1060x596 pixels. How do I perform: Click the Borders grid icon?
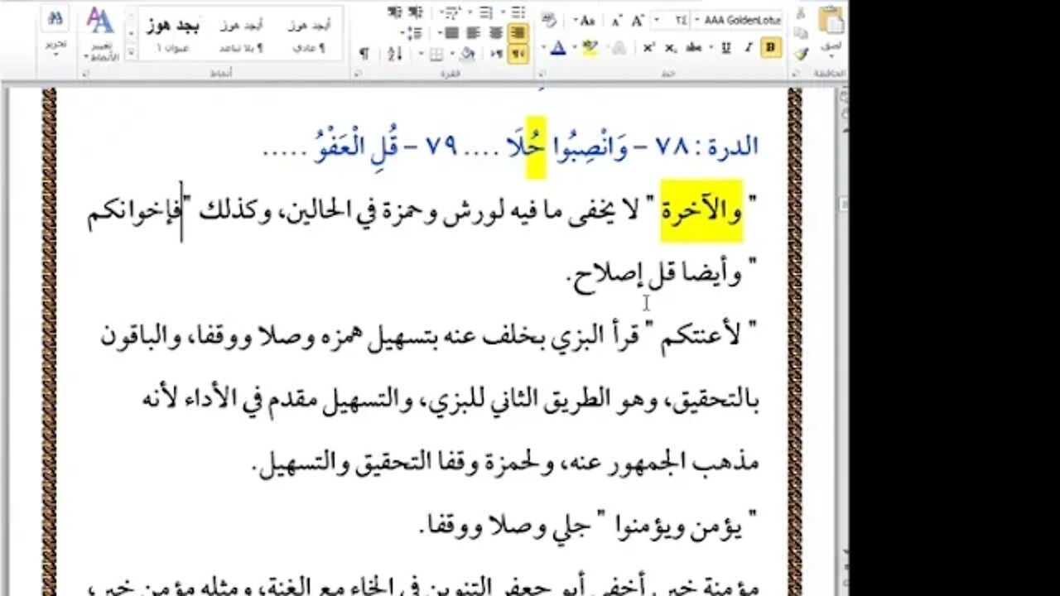click(x=436, y=53)
